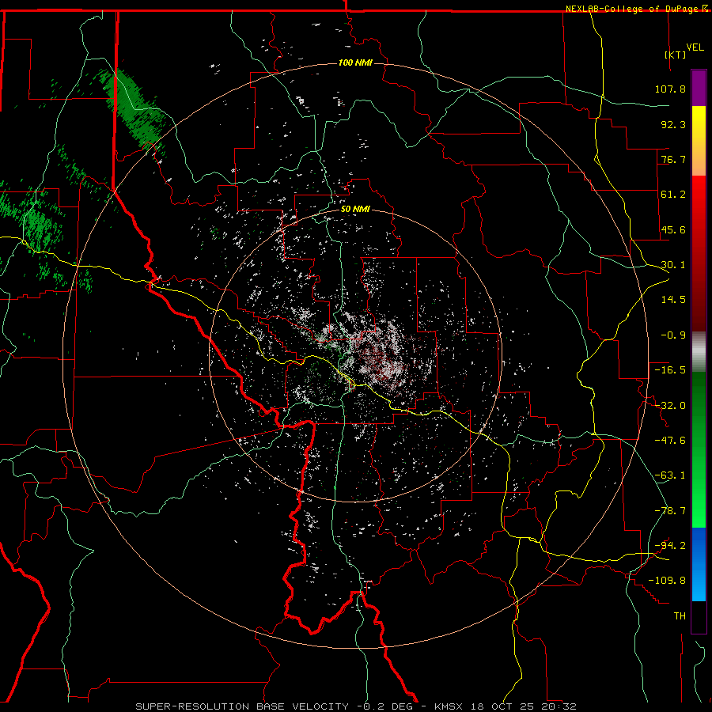Click the 50 NMI range ring label
This screenshot has height=712, width=712.
coord(355,210)
